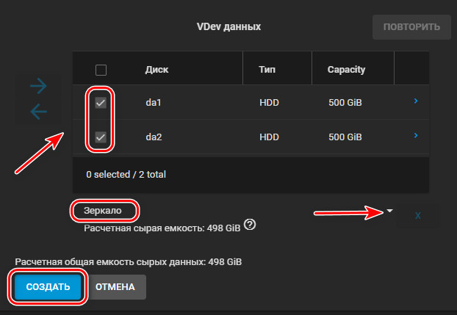Click the СОЗДАТЬ button

(x=48, y=287)
